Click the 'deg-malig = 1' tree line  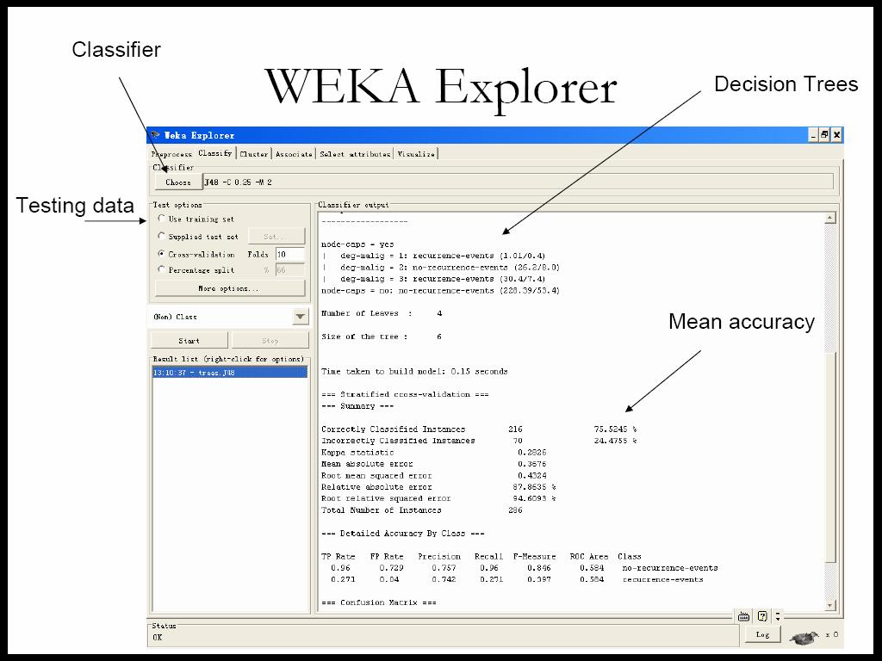434,256
